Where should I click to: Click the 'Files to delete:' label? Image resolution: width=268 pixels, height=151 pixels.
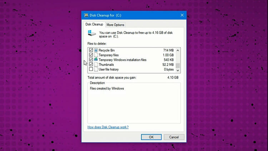click(x=97, y=44)
